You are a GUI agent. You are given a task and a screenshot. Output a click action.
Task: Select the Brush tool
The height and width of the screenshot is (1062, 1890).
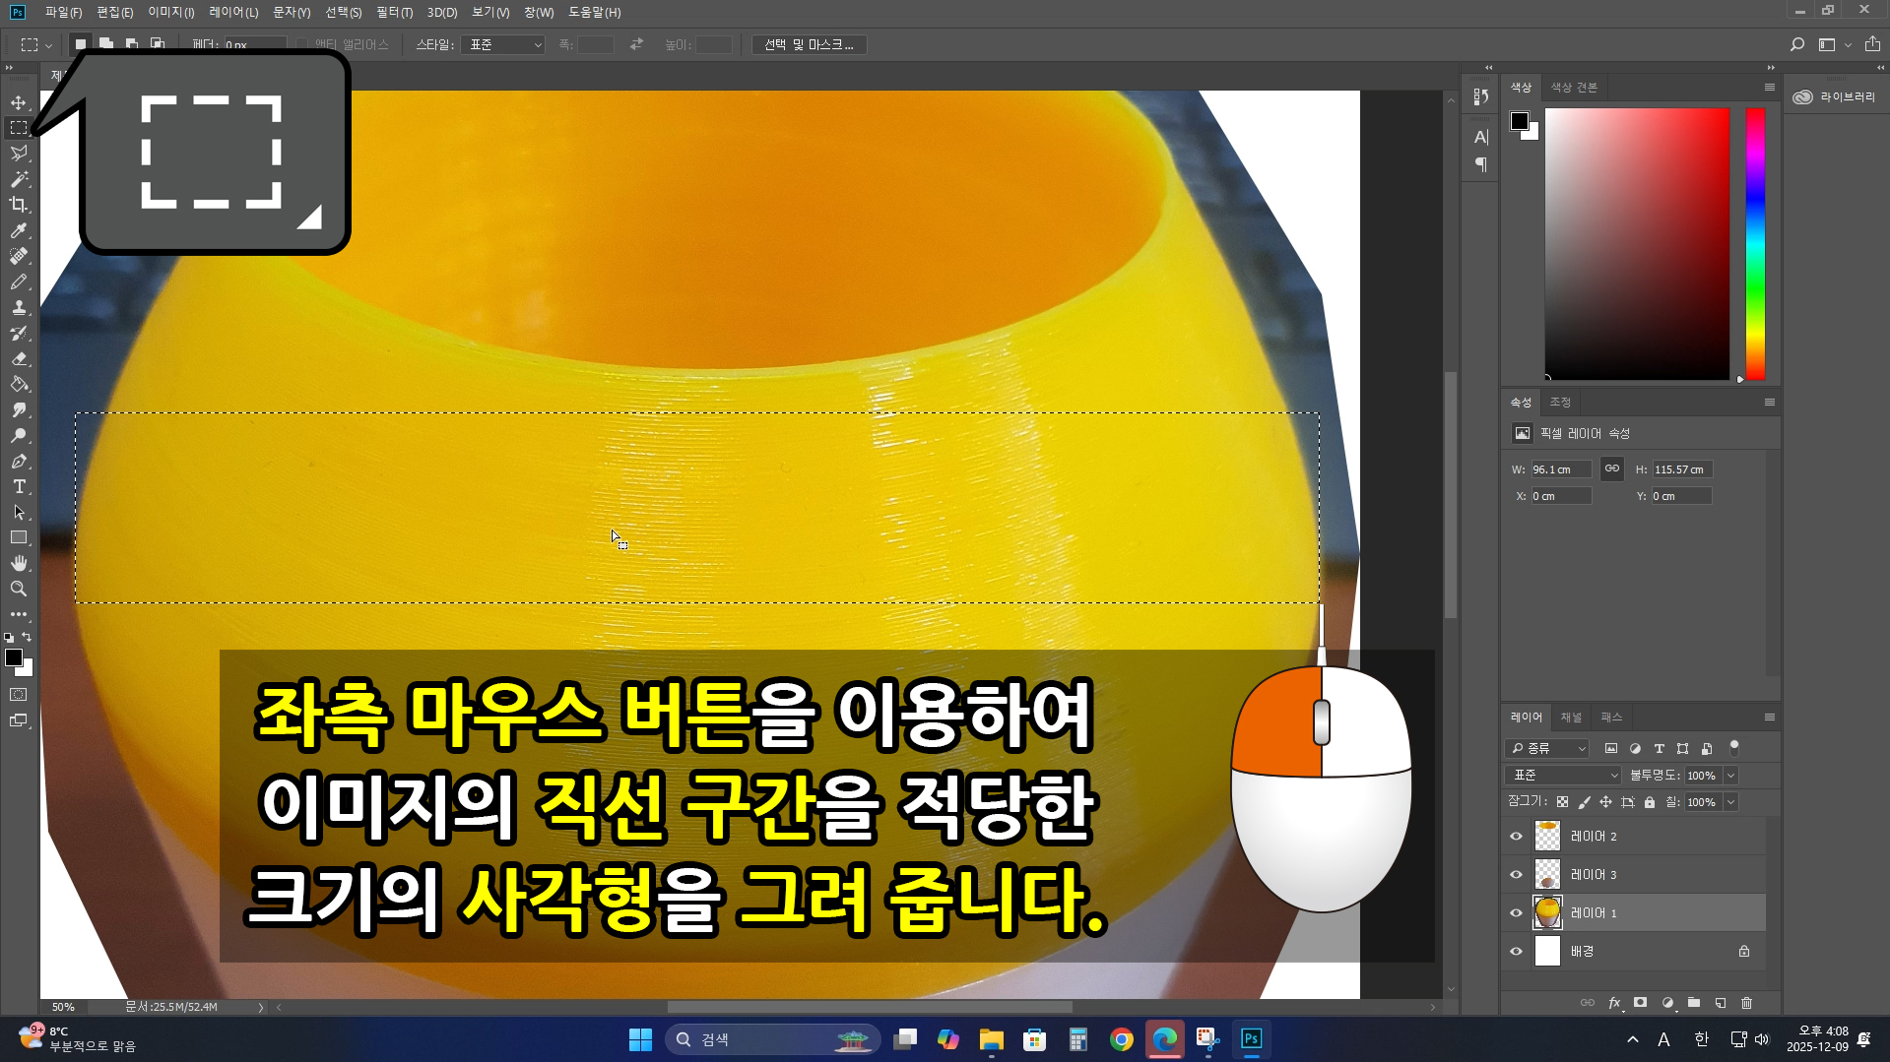coord(19,281)
